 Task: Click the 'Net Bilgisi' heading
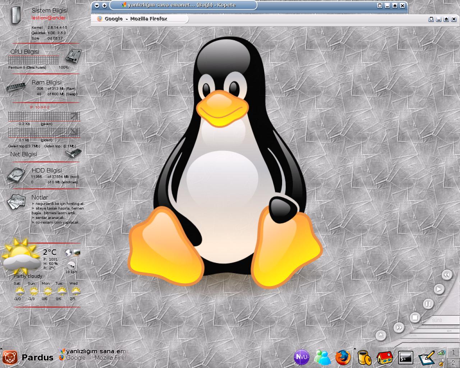coord(23,154)
